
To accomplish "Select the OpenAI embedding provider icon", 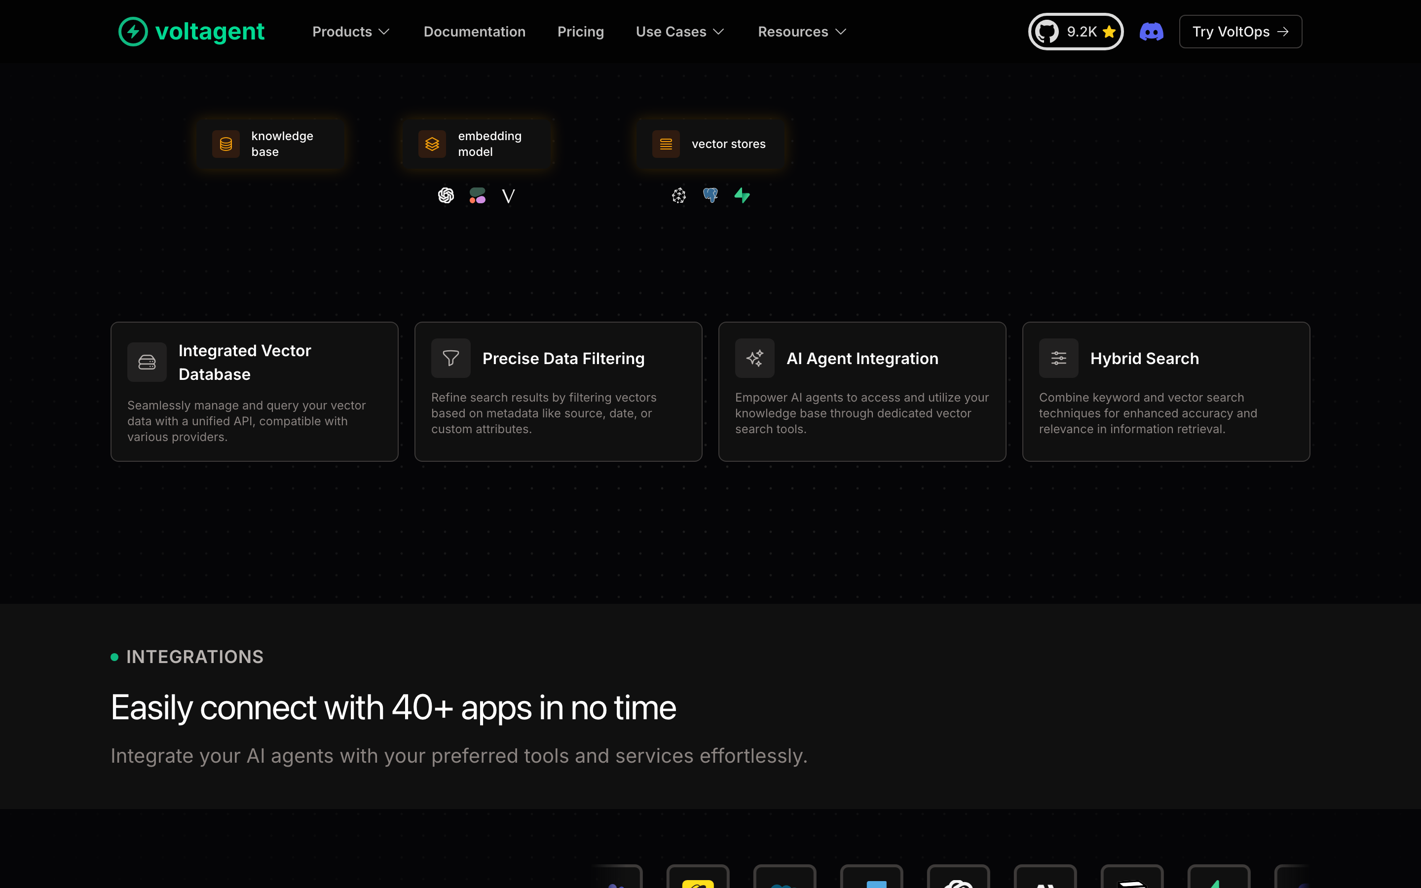I will tap(446, 195).
